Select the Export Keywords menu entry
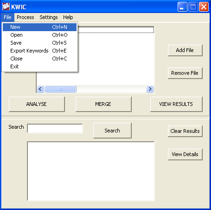 [39, 51]
